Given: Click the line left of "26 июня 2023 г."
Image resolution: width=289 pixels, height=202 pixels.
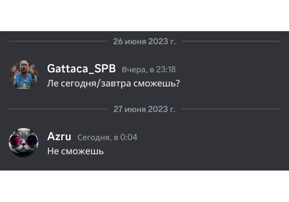Looking at the screenshot, I should [x=58, y=41].
